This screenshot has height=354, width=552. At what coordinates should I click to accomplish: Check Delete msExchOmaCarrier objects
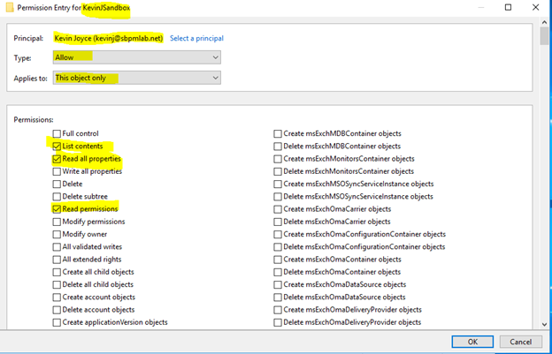(278, 222)
